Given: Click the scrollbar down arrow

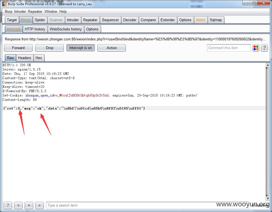Looking at the screenshot, I should [268, 198].
